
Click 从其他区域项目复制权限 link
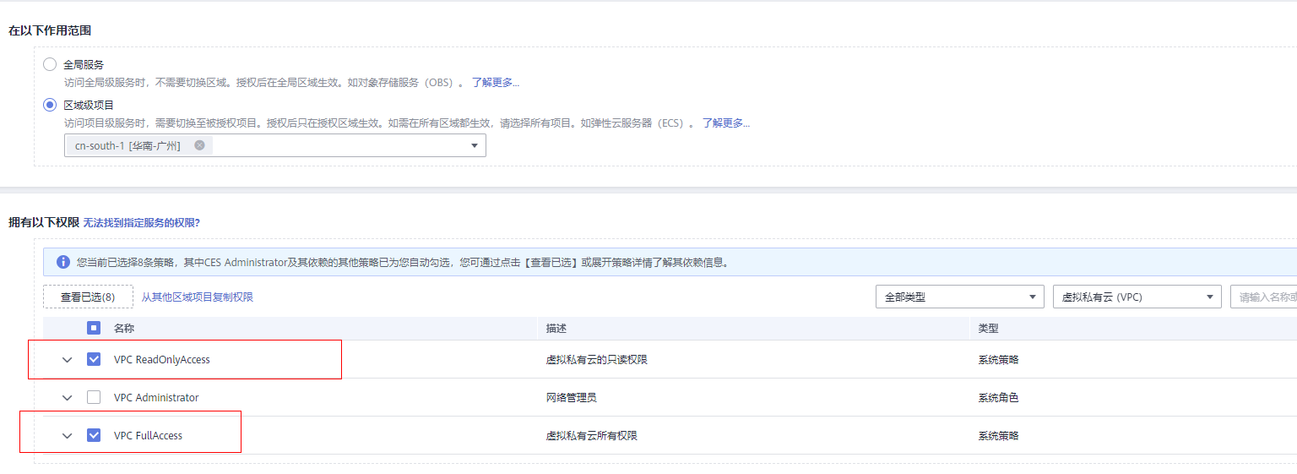pos(197,297)
